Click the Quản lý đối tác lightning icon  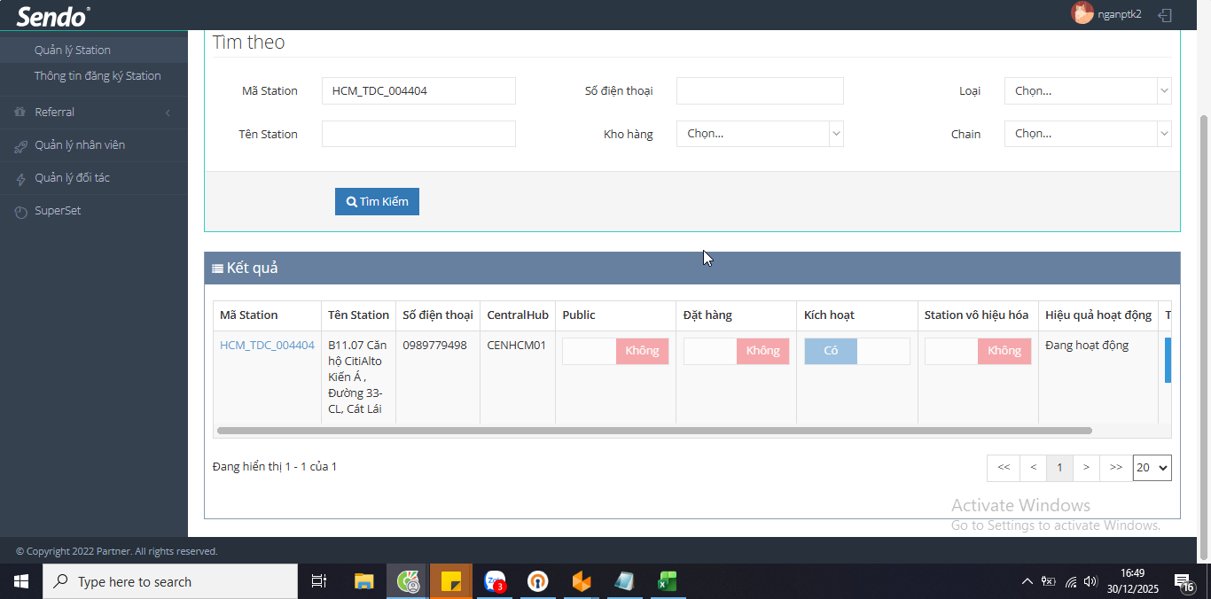pos(20,179)
